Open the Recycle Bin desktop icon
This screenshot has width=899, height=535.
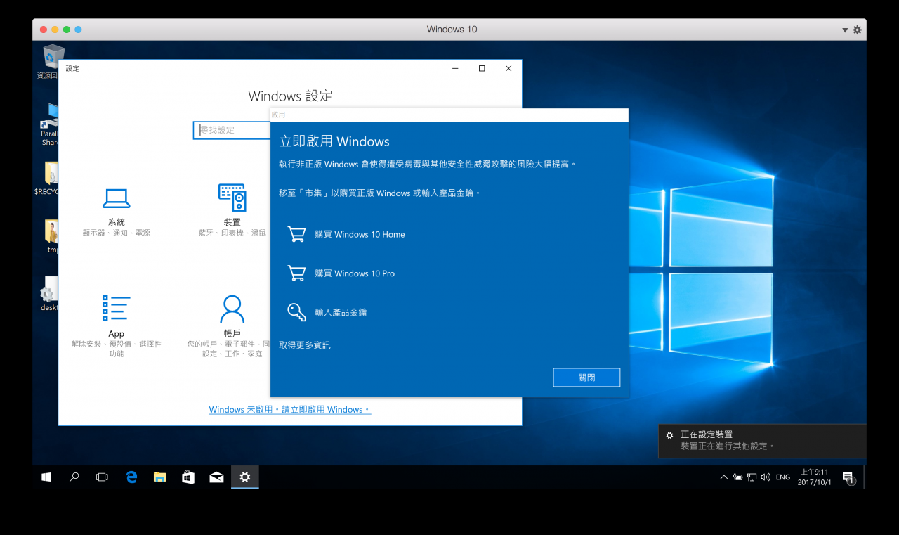(52, 62)
